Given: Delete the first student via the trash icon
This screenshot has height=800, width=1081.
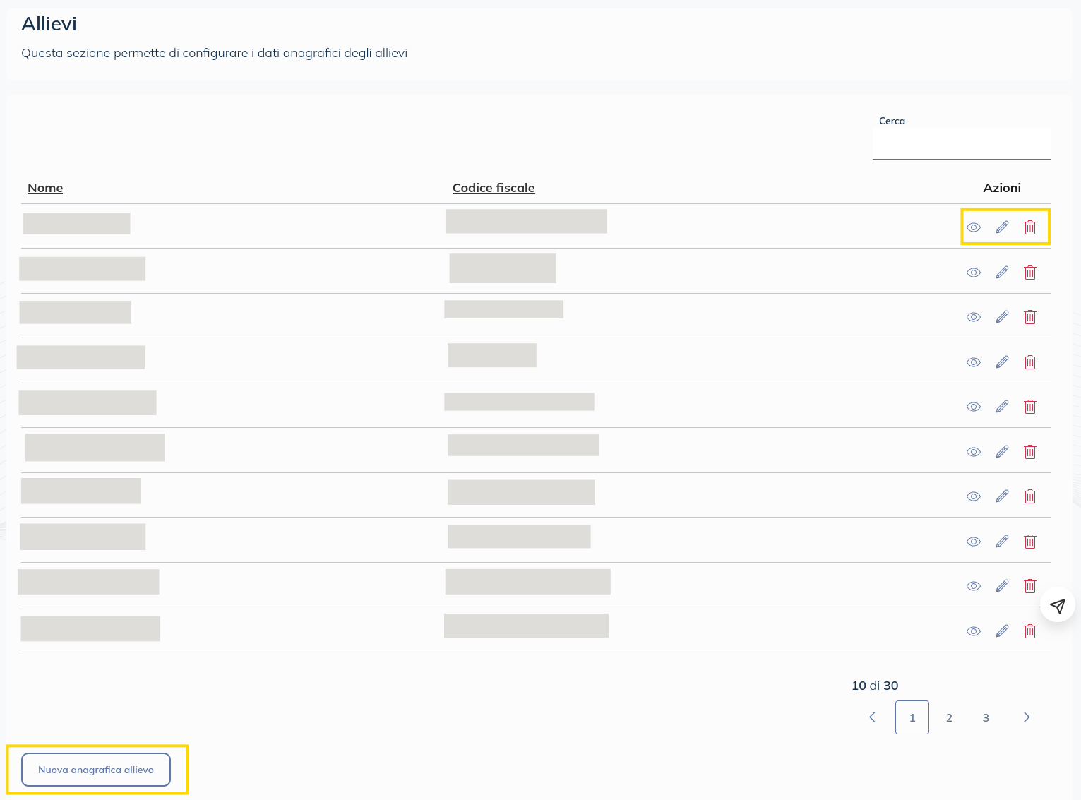Looking at the screenshot, I should coord(1030,227).
